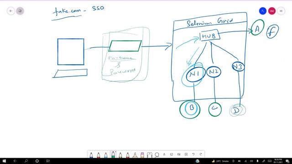The image size is (292, 164).
Task: Go back using the whiteboard back arrow
Action: click(x=11, y=11)
